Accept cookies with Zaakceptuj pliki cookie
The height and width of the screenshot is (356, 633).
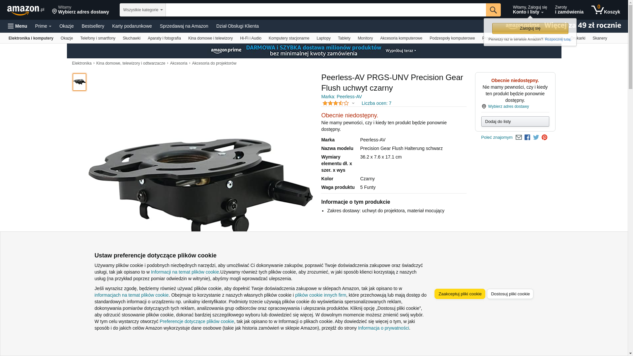tap(460, 294)
